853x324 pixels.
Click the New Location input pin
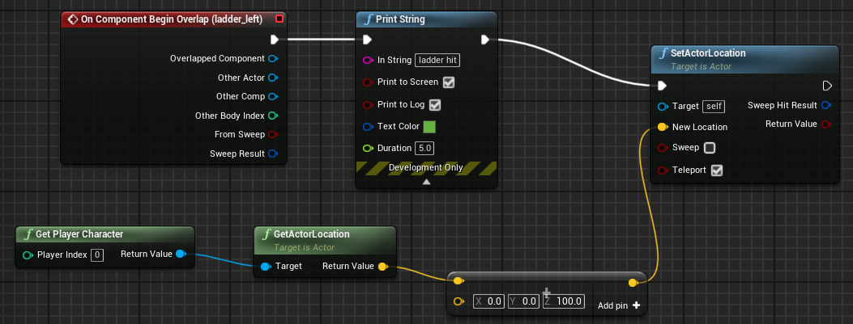tap(663, 127)
